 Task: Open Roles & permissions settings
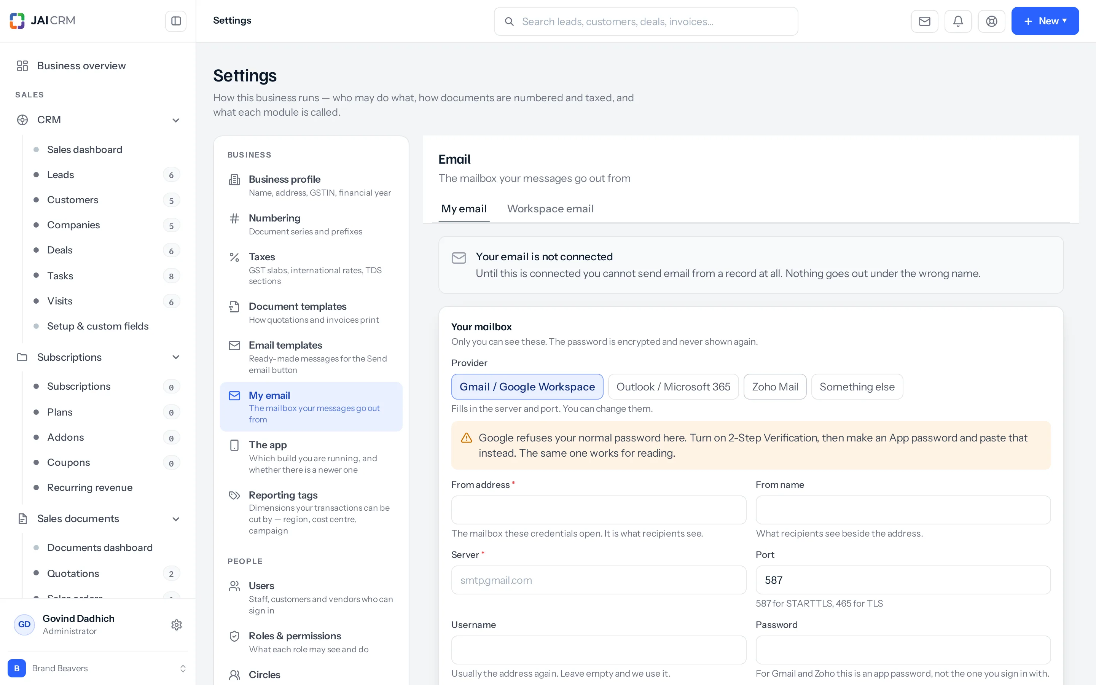tap(311, 642)
